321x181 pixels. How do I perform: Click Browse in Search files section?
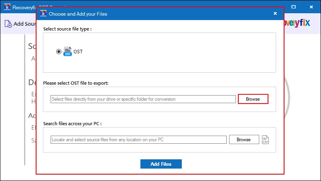coord(244,140)
